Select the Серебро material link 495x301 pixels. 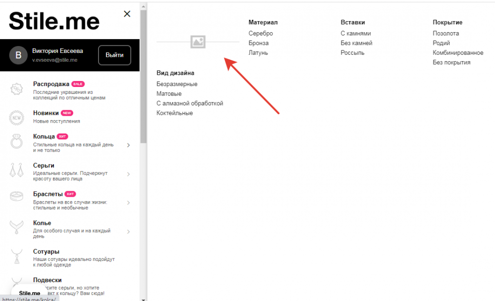(260, 34)
